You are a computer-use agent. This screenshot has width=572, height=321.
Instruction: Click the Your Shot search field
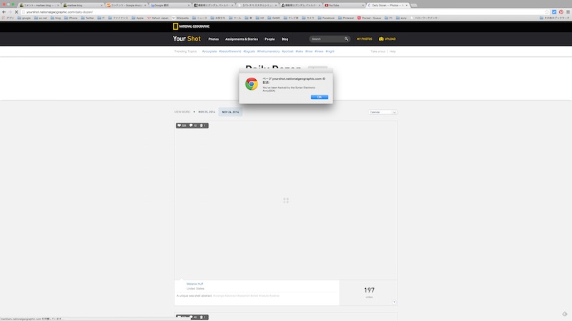pos(326,39)
